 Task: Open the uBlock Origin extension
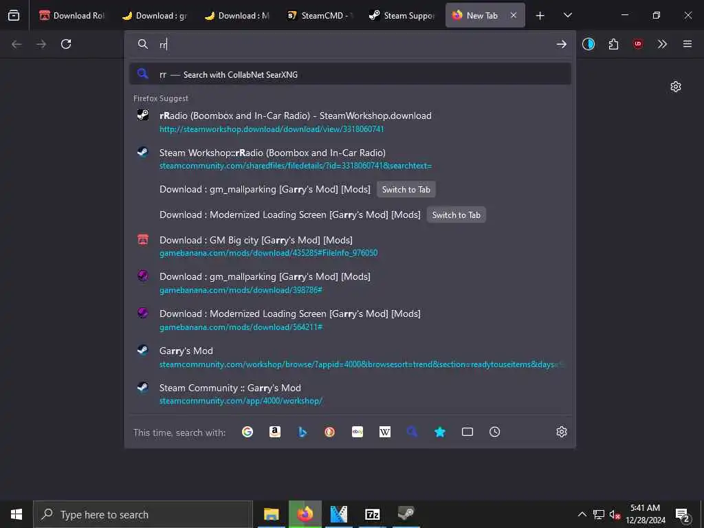(x=638, y=44)
